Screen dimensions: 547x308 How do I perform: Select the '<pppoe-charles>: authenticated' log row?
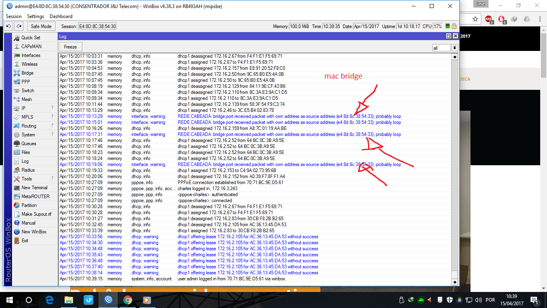coord(255,195)
